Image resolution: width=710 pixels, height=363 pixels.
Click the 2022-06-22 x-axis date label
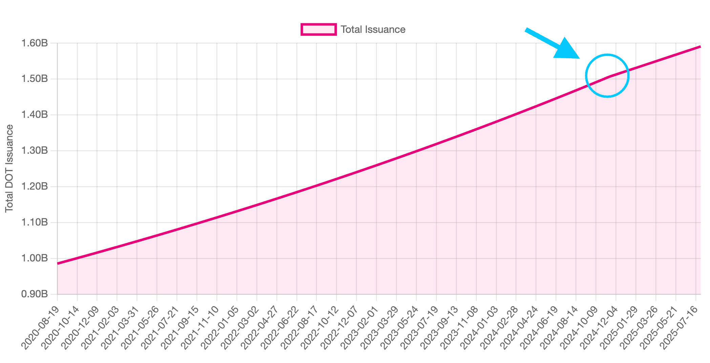280,327
